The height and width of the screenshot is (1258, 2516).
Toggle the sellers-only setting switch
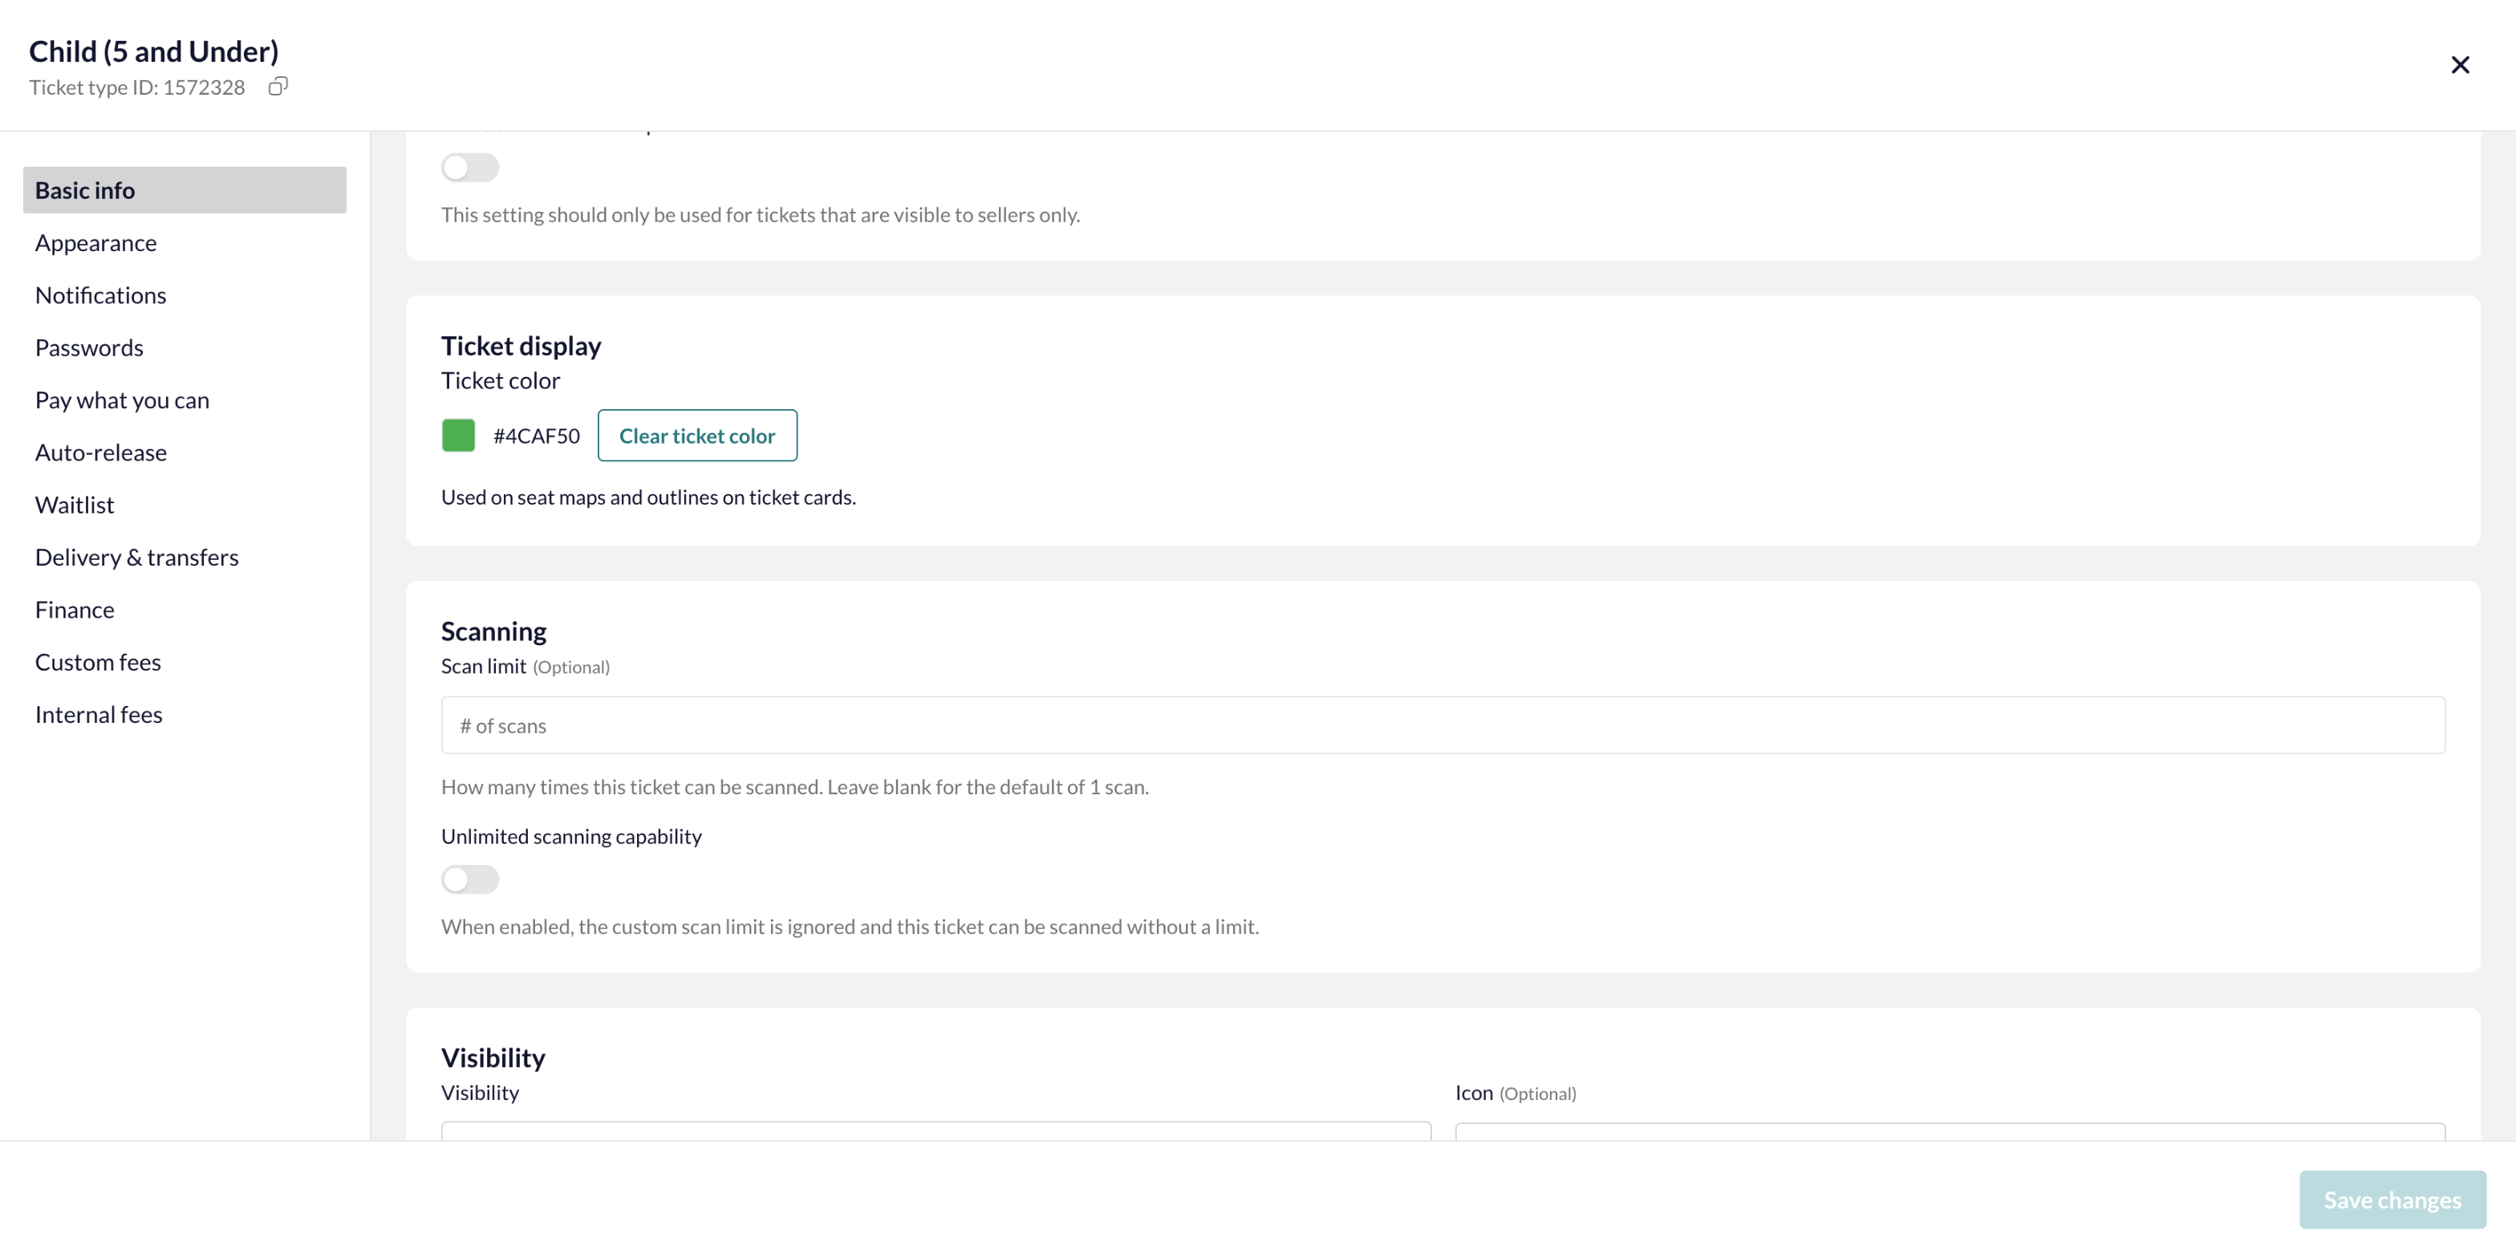tap(470, 168)
